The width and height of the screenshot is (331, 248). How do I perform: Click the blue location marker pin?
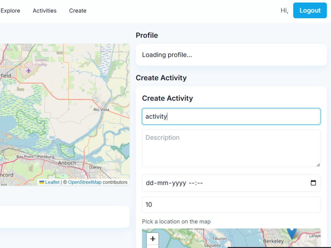(292, 233)
